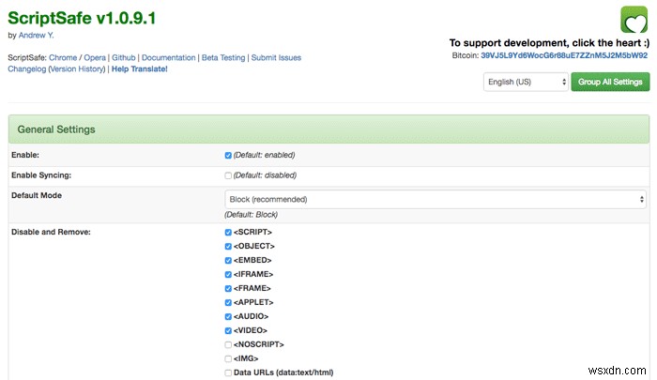Open the Documentation link
The height and width of the screenshot is (380, 657).
point(168,57)
